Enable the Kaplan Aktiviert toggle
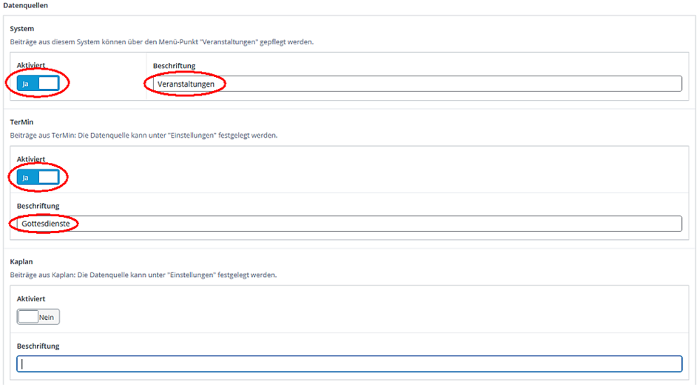This screenshot has width=699, height=385. coord(38,317)
